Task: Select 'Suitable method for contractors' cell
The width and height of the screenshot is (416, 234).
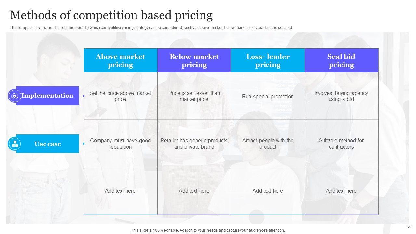Action: tap(341, 144)
